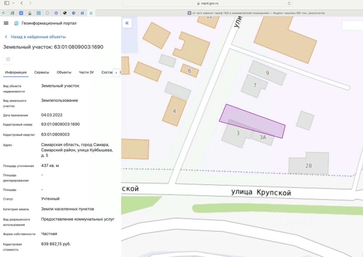Screen dimensions: 363x257
Task: Reload the nspd.gov.ru page
Action: pos(289,3)
